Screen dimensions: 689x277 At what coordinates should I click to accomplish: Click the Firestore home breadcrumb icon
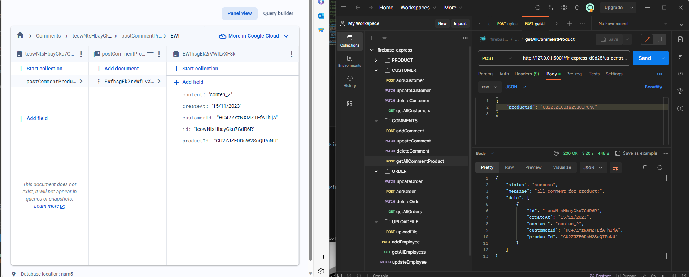20,35
